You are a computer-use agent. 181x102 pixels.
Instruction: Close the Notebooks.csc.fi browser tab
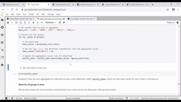click(x=24, y=5)
